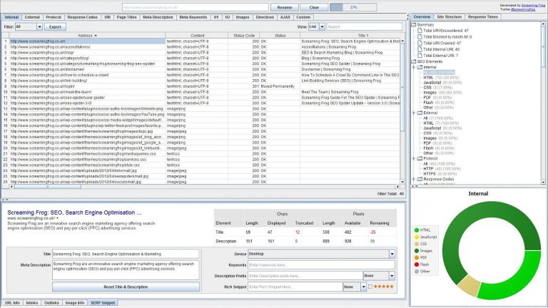Open the View dropdown set to List
Image resolution: width=548 pixels, height=308 pixels.
[x=316, y=26]
